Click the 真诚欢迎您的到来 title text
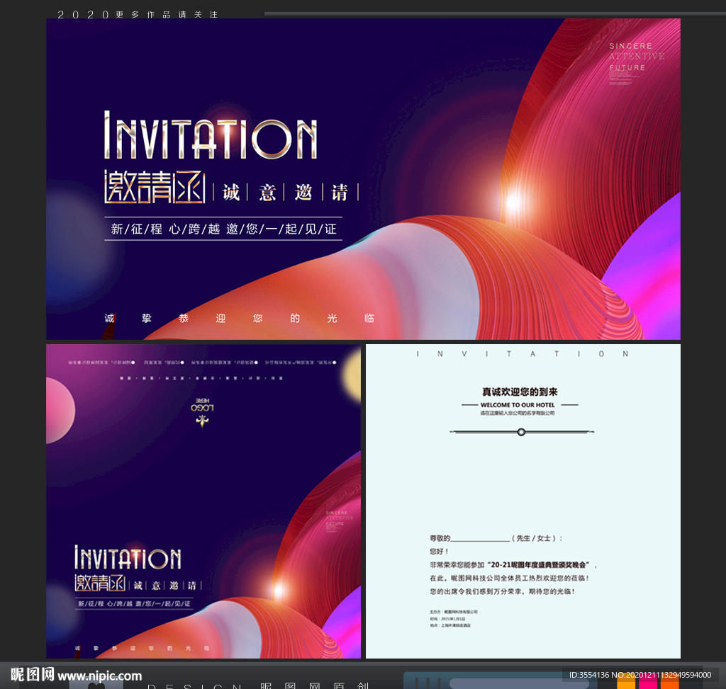 [x=520, y=392]
